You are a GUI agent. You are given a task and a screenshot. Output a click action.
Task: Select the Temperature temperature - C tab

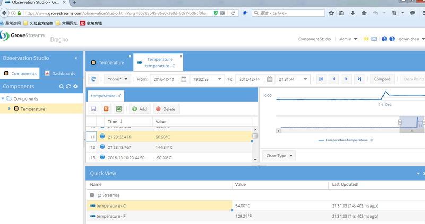158,62
